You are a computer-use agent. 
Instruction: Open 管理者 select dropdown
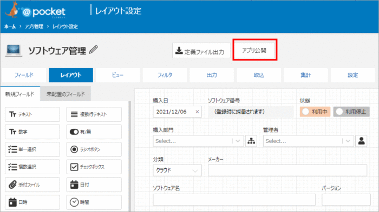tap(309, 141)
